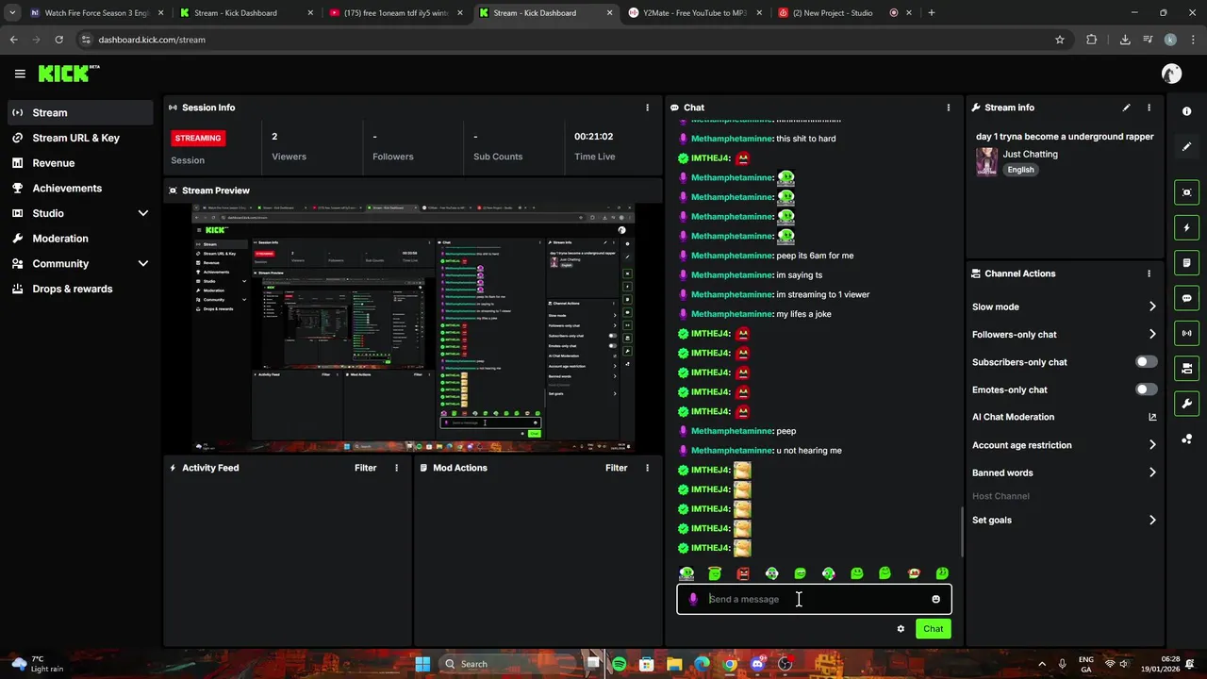Click Host Channel option

[x=1000, y=496]
